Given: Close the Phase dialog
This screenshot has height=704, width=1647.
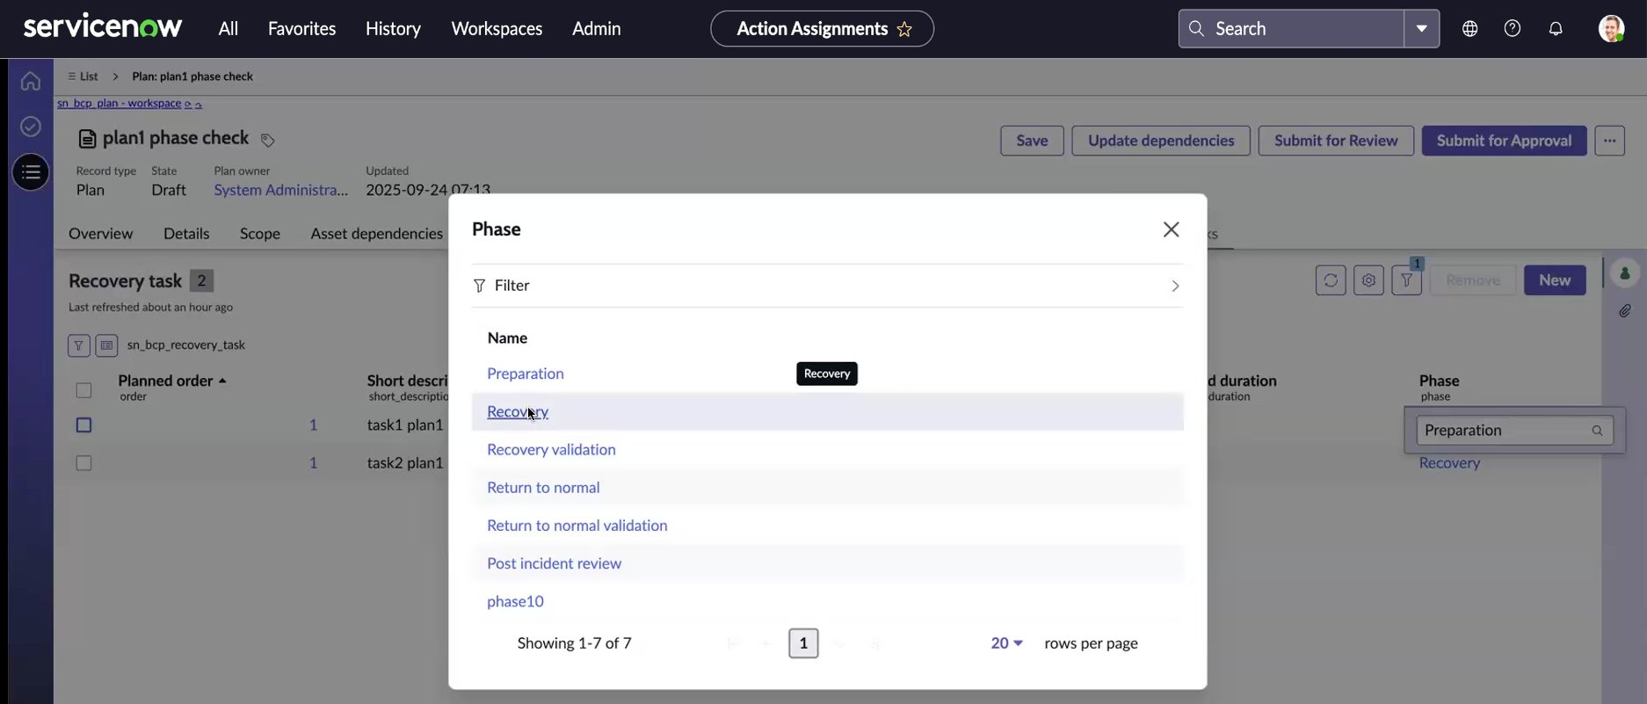Looking at the screenshot, I should (1171, 229).
